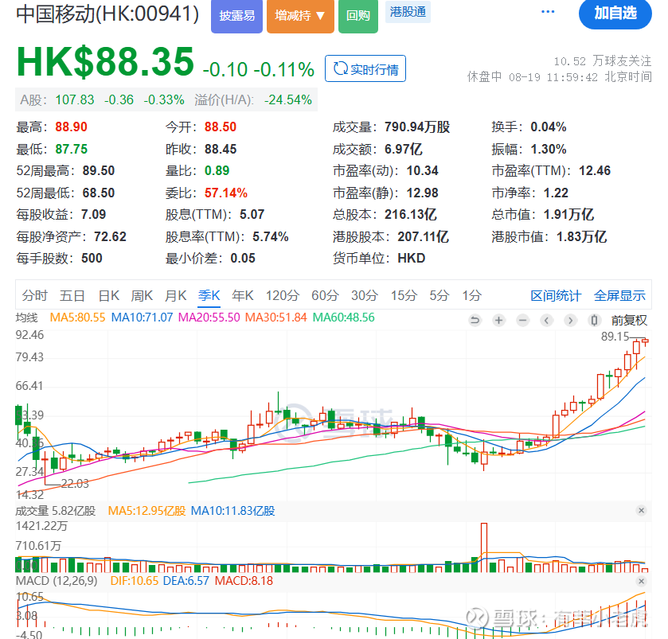The width and height of the screenshot is (668, 639).
Task: Click the 52周最高 89.50 value
Action: pos(99,171)
